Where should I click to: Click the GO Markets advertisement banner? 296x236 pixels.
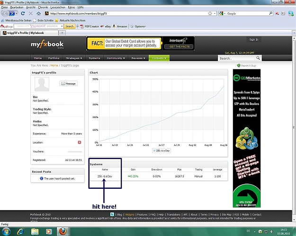point(247,138)
